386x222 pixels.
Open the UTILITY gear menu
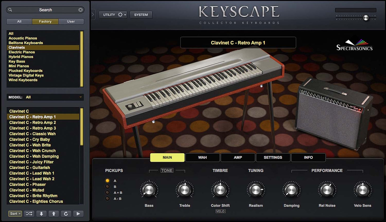click(113, 15)
